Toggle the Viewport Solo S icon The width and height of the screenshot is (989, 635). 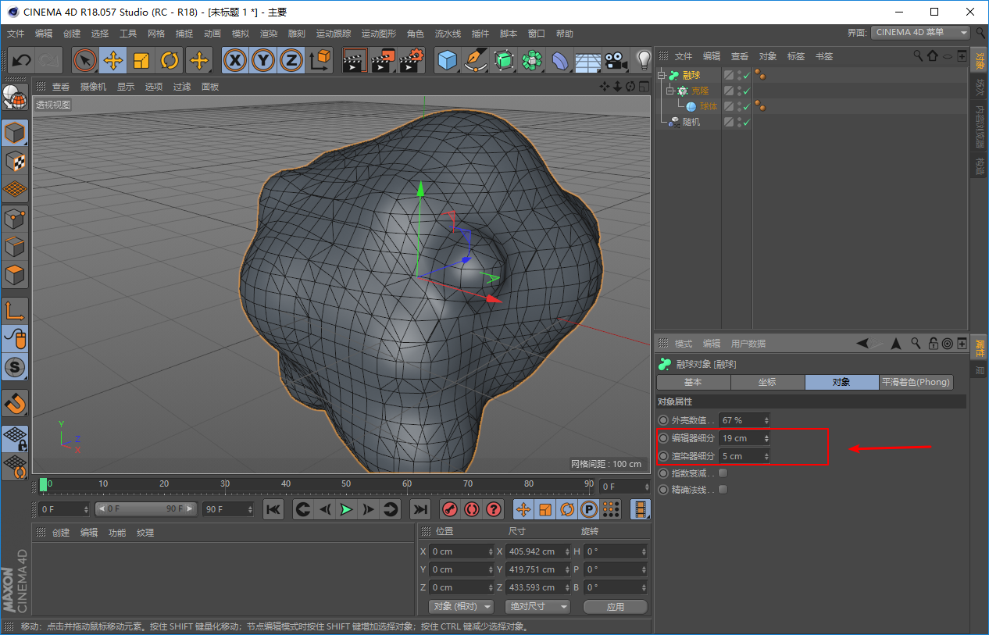tap(16, 367)
